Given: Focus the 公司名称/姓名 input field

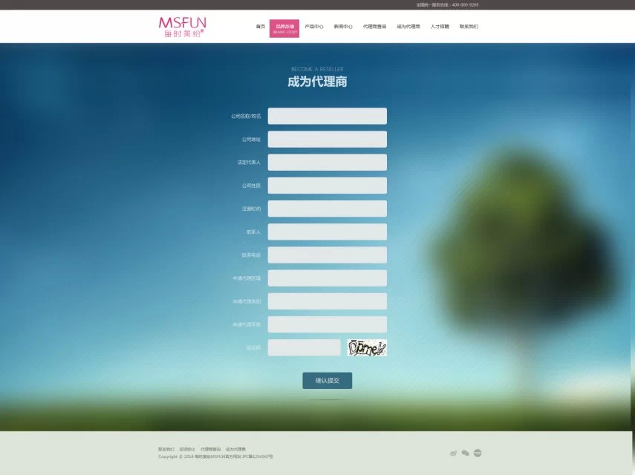Looking at the screenshot, I should [327, 117].
